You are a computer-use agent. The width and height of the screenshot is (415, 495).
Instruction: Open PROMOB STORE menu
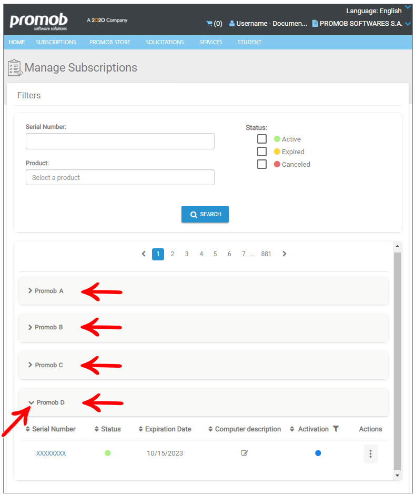tap(110, 42)
